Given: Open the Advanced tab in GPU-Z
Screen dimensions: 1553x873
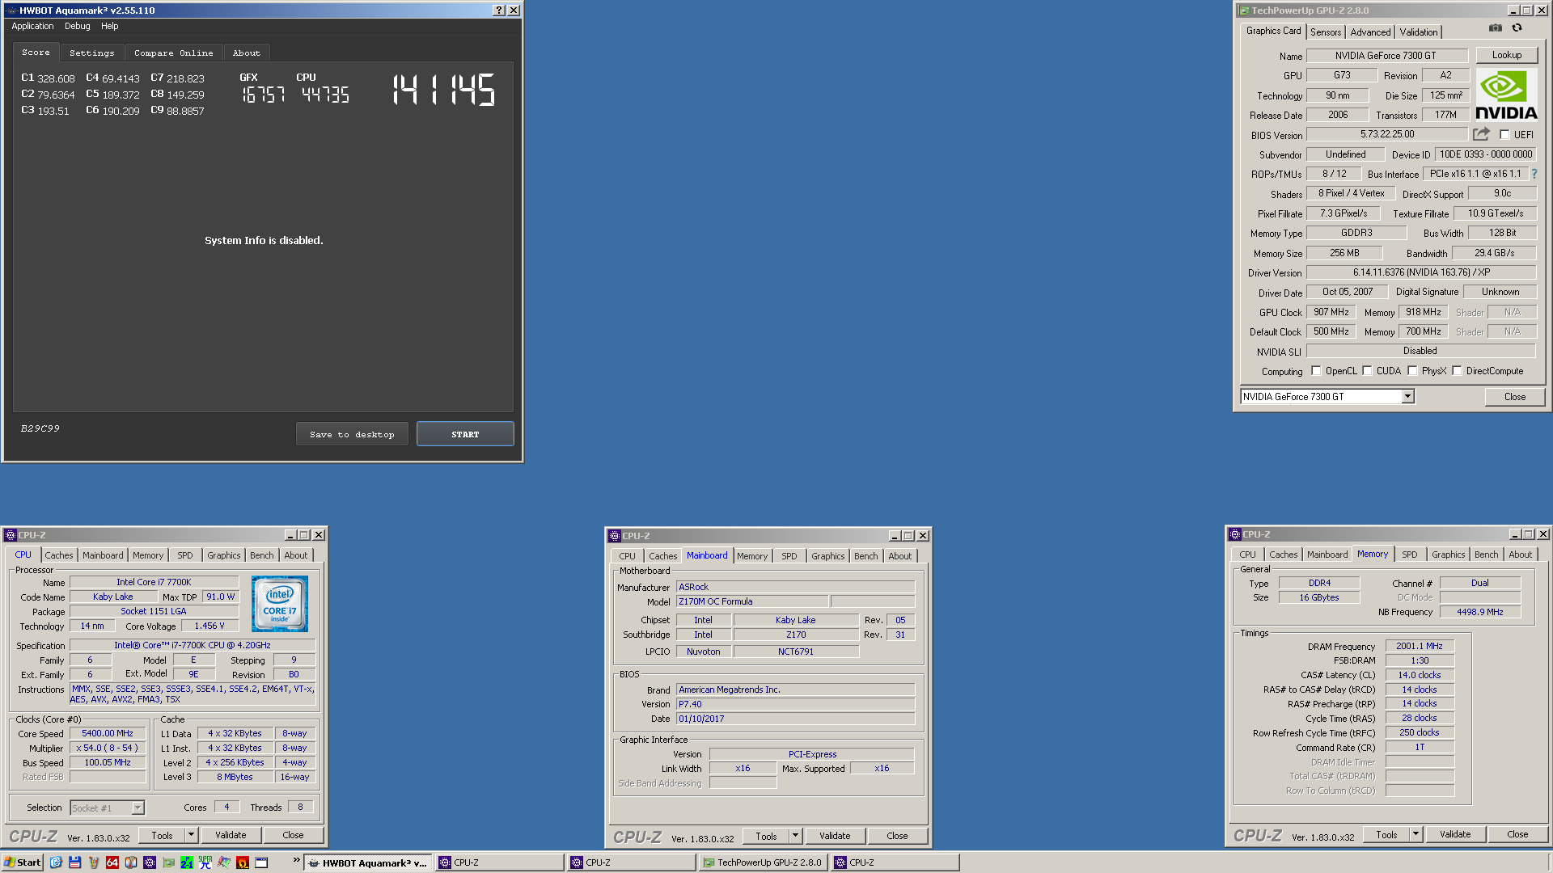Looking at the screenshot, I should pos(1370,32).
